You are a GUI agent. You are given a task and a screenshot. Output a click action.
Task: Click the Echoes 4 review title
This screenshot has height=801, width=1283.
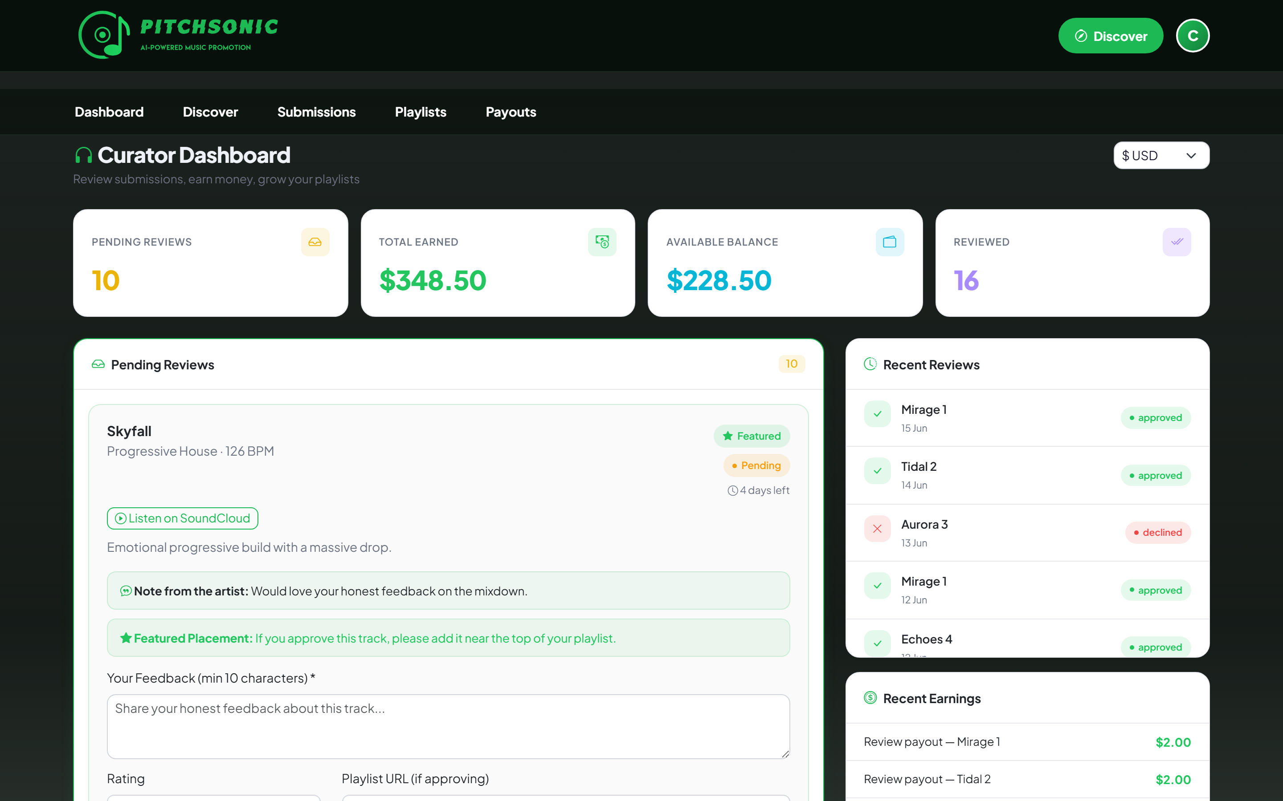click(926, 639)
